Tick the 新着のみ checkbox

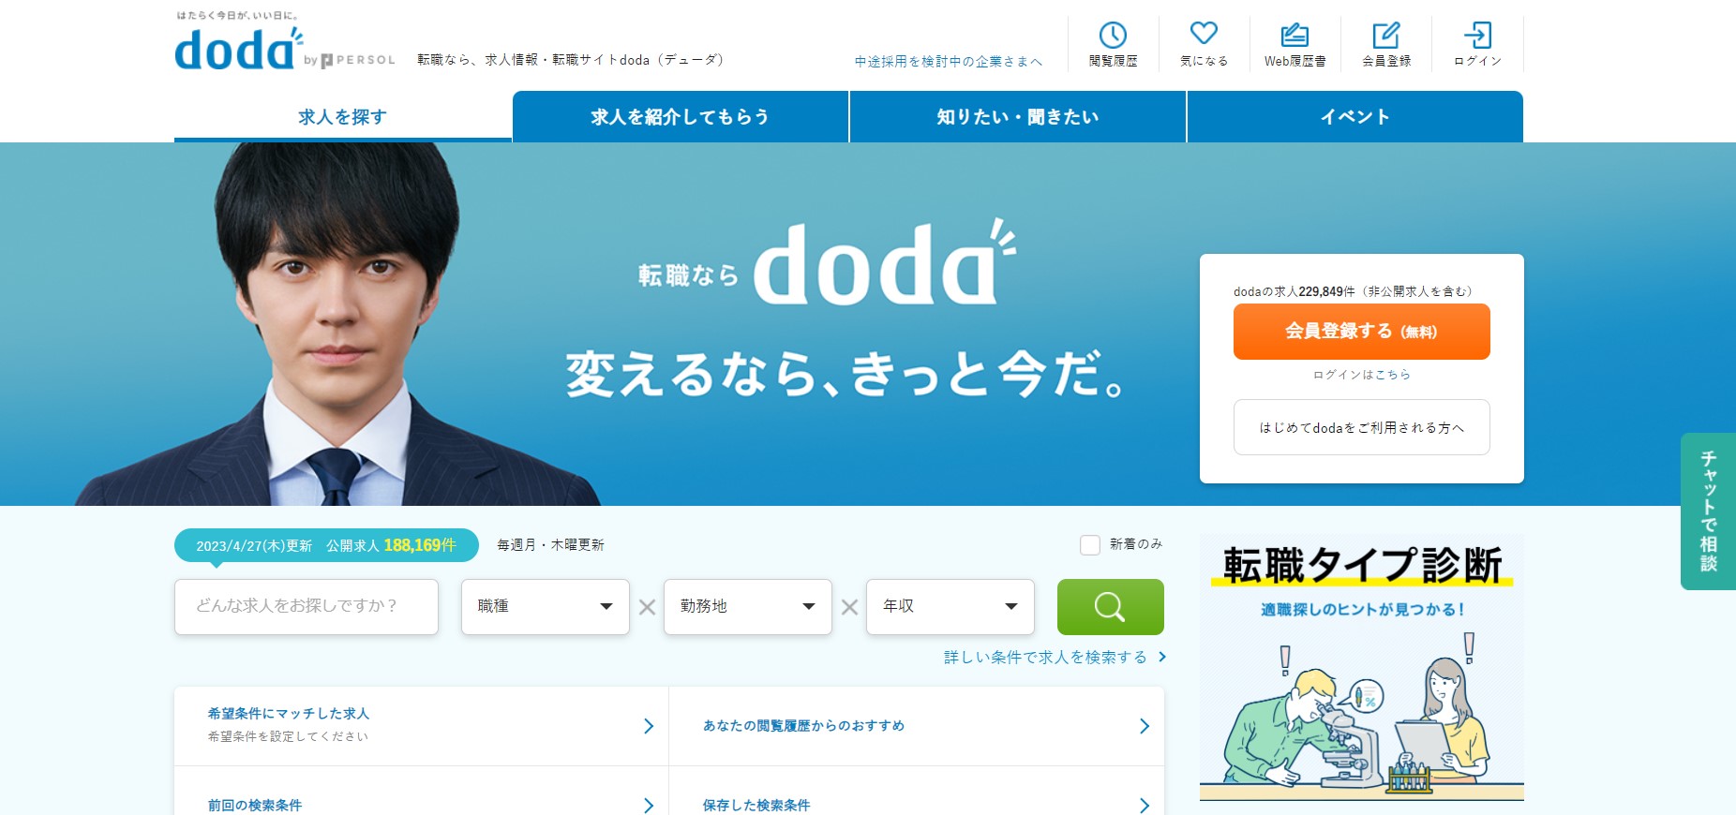[1090, 544]
